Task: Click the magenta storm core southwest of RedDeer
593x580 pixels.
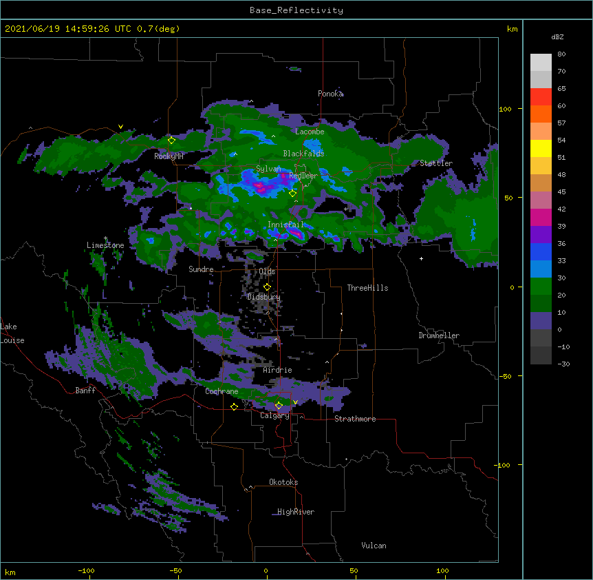Action: (261, 187)
